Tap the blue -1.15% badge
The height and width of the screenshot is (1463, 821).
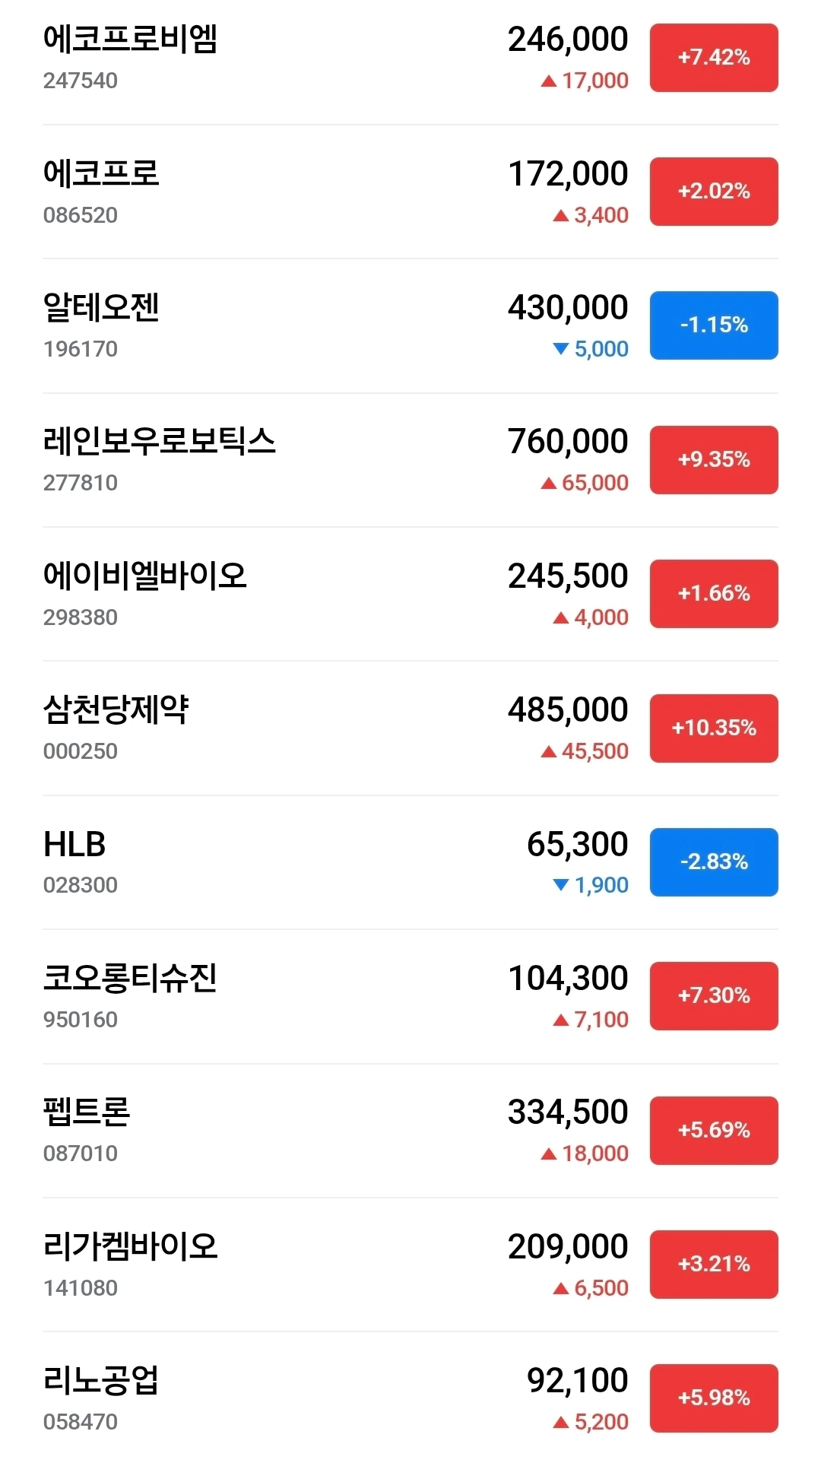click(x=714, y=325)
